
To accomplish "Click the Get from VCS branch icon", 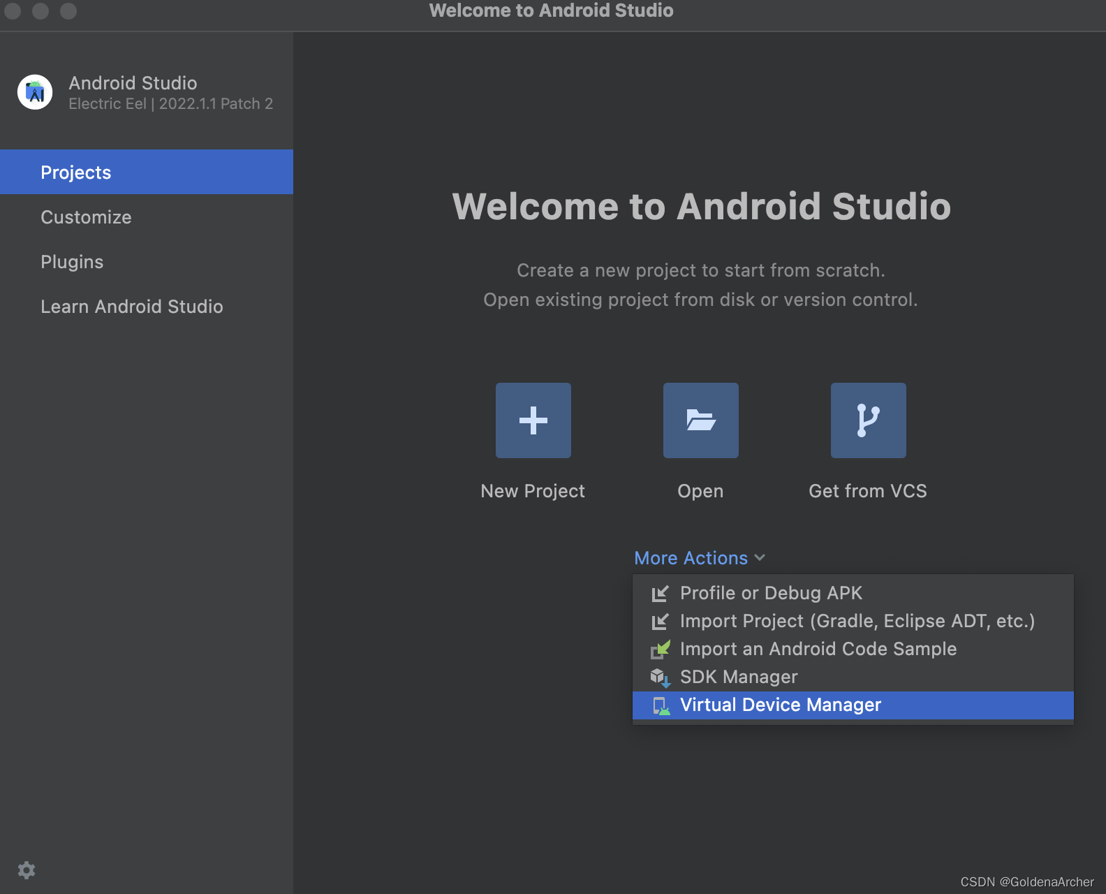I will point(869,420).
